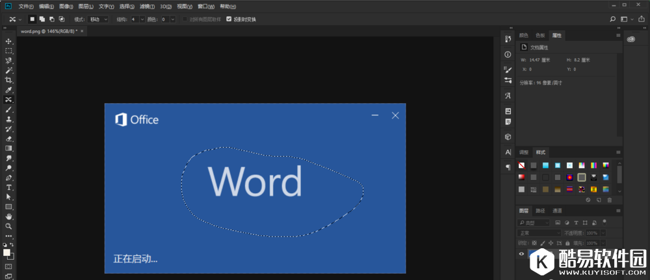
Task: Click the search icon at top right
Action: (612, 19)
